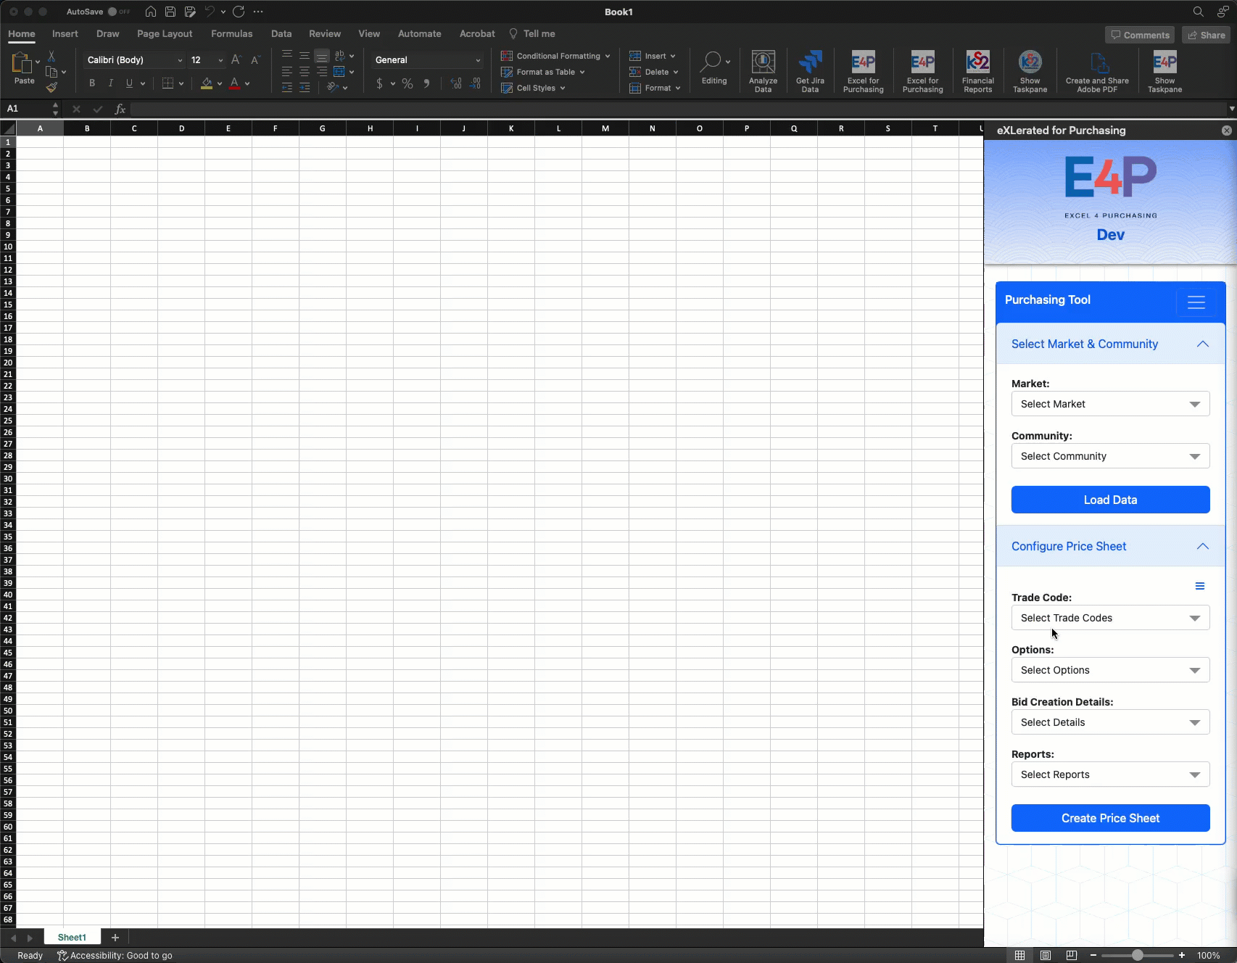
Task: Click the Create Price Sheet button
Action: tap(1110, 818)
